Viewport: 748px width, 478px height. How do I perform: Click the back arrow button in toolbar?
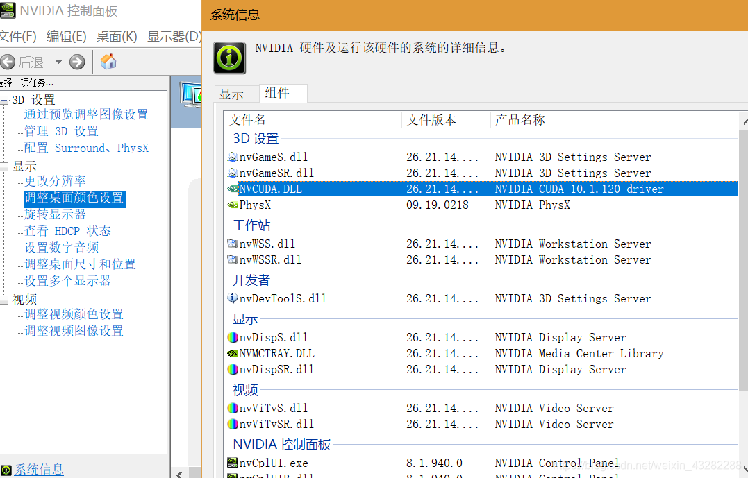(7, 62)
